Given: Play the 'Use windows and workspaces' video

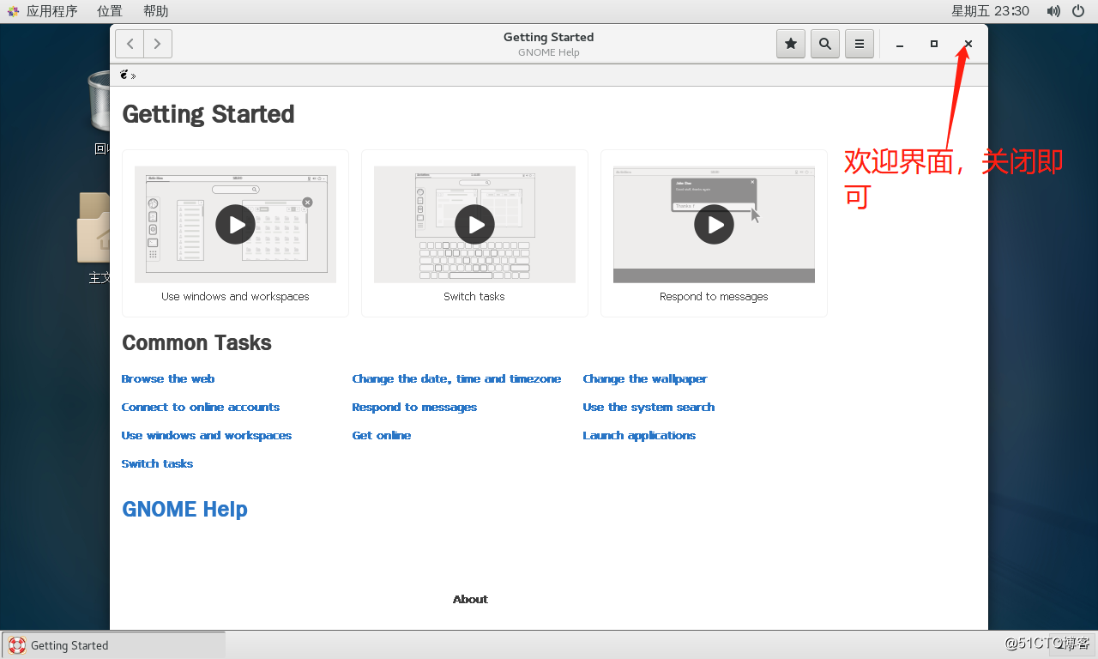Looking at the screenshot, I should [x=235, y=224].
